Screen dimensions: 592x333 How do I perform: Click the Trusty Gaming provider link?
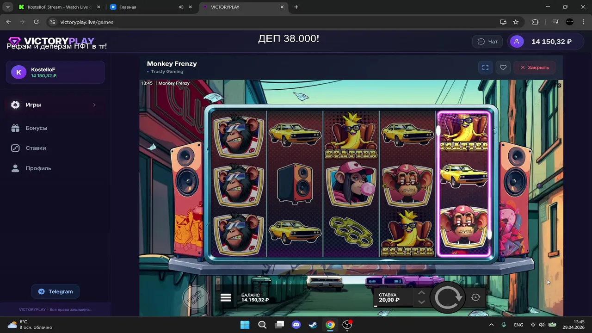click(167, 72)
